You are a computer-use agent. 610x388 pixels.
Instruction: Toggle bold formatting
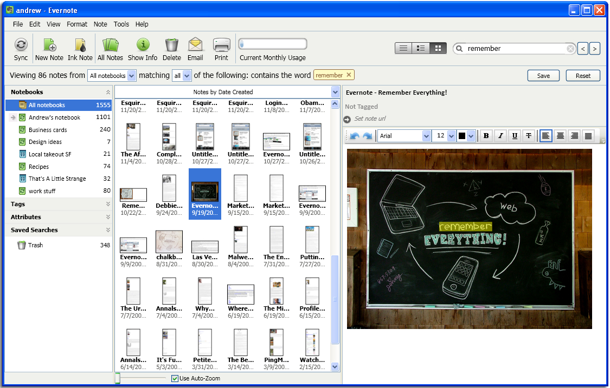tap(486, 135)
